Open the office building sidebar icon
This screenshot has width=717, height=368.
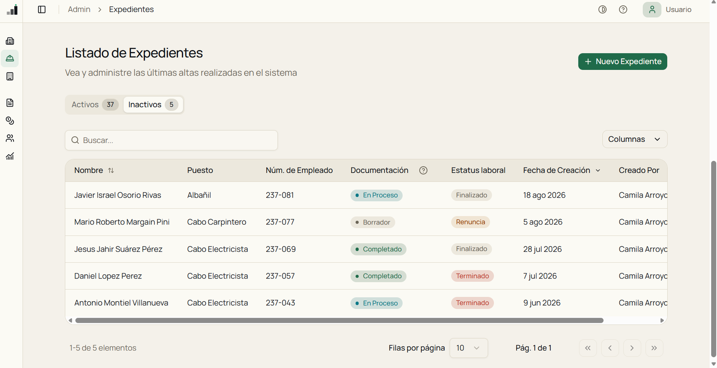pos(10,76)
